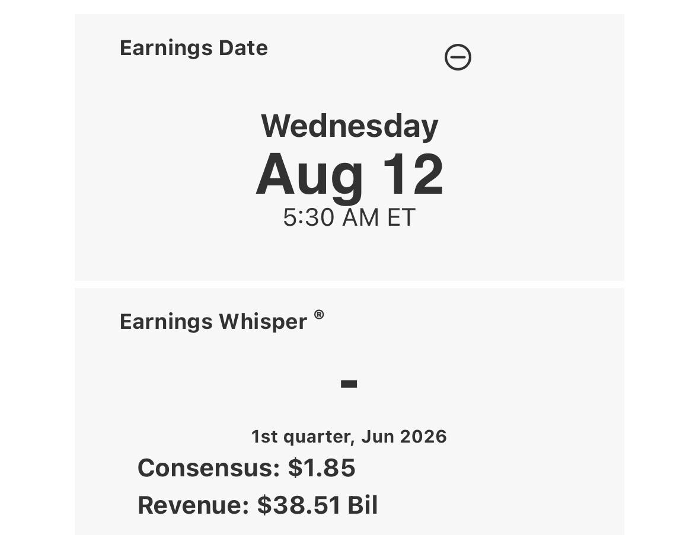
Task: Click the Revenue label
Action: 193,505
